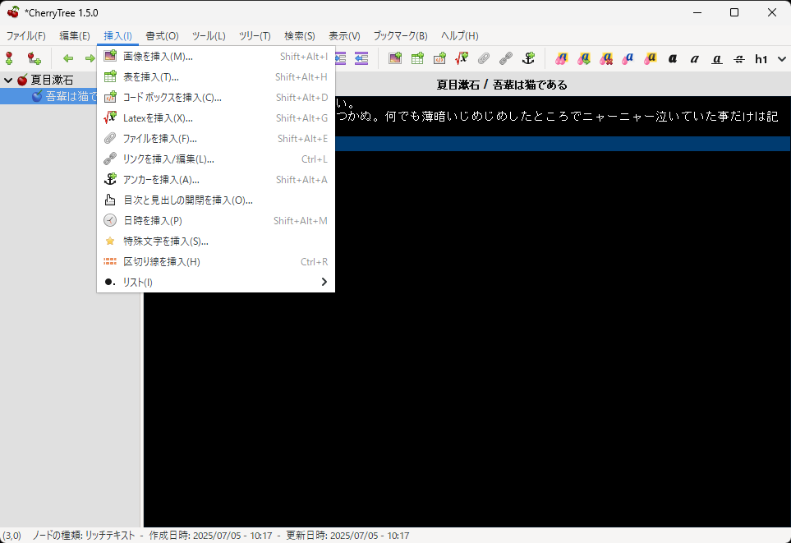Click the toolbar insert table icon
This screenshot has height=543, width=791.
click(417, 58)
